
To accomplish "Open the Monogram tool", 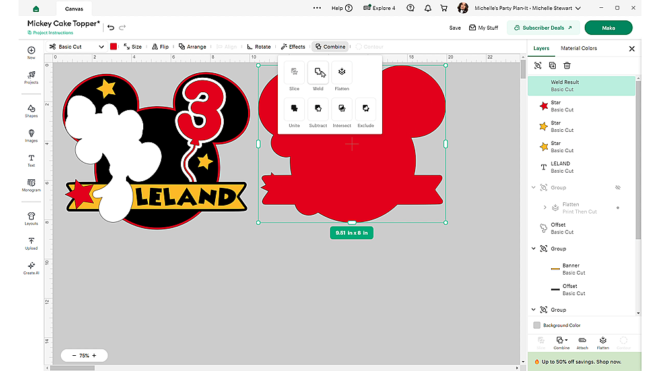I will (x=31, y=185).
